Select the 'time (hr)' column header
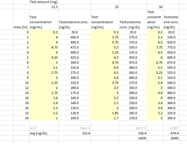 [x=21, y=27]
